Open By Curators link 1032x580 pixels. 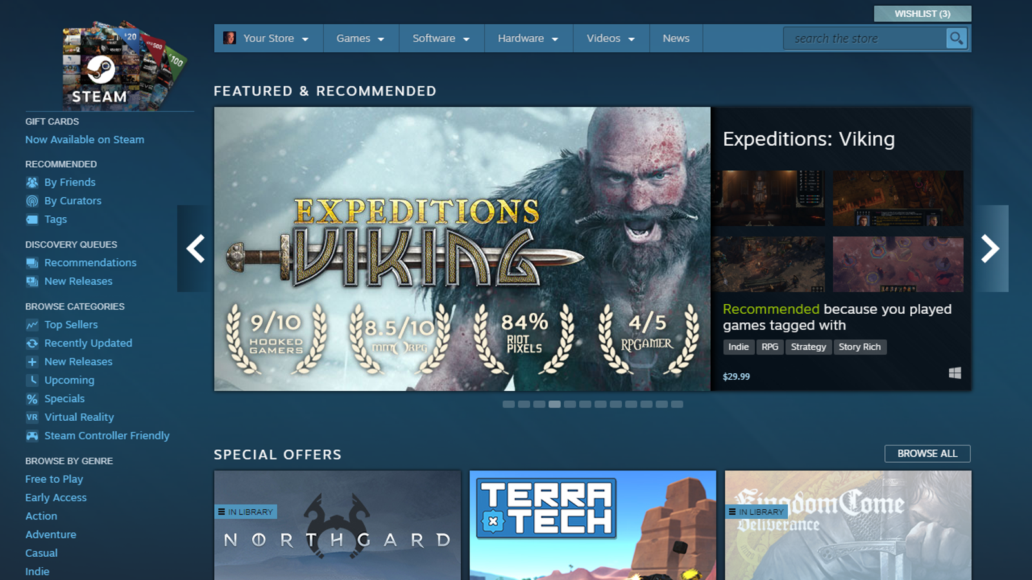[x=73, y=201]
